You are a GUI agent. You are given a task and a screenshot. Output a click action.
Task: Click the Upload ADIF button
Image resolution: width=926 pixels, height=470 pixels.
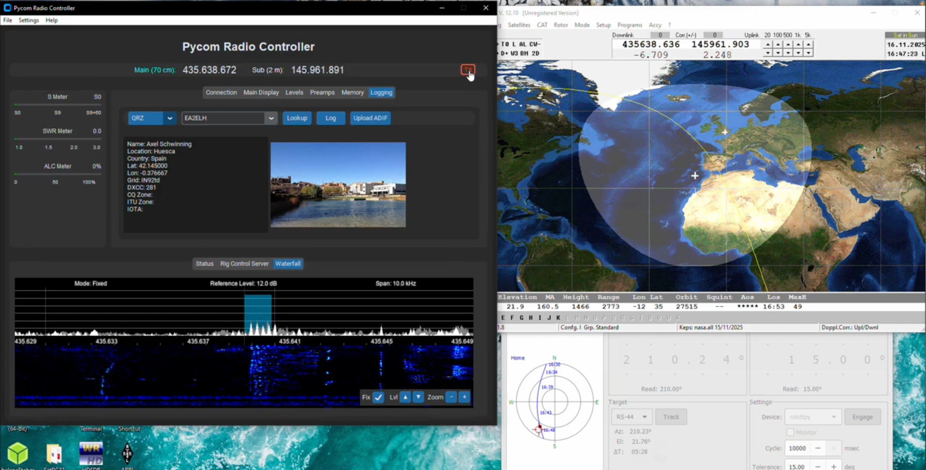tap(370, 118)
